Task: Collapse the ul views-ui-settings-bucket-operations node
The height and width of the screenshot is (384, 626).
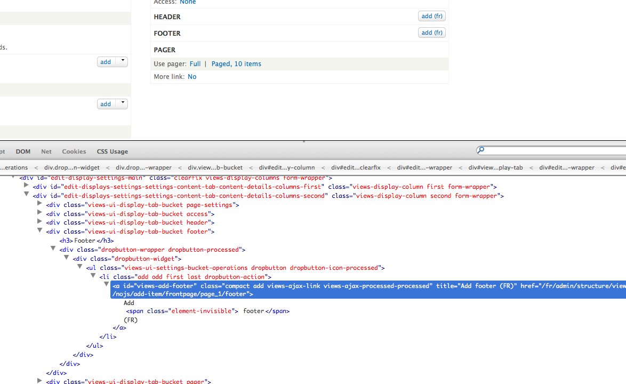Action: tap(79, 267)
